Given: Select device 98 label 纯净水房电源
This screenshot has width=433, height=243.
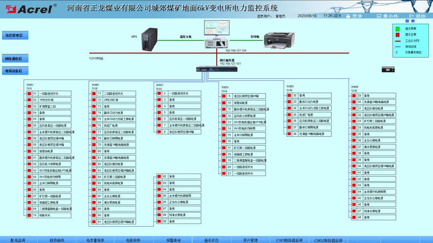Looking at the screenshot, I should click(x=177, y=215).
